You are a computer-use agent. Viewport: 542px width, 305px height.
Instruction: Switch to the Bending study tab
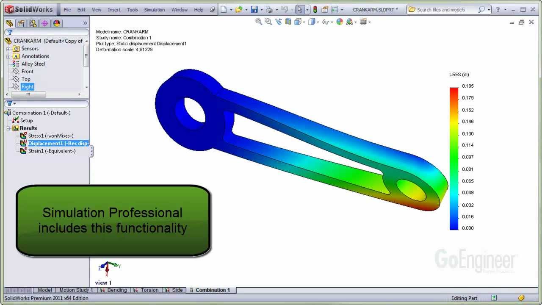tap(113, 290)
